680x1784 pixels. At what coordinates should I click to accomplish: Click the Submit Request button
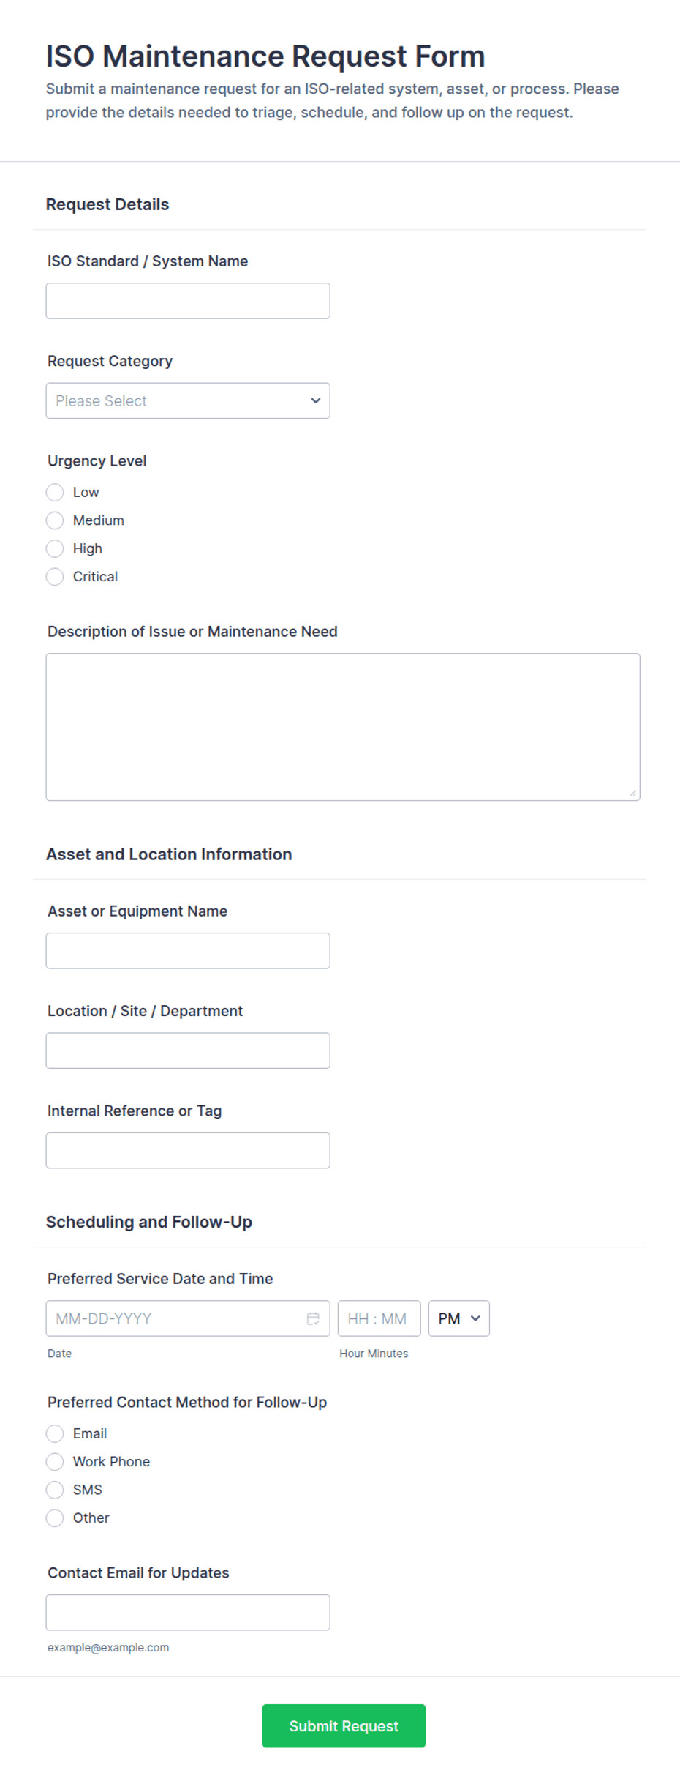pos(344,1726)
